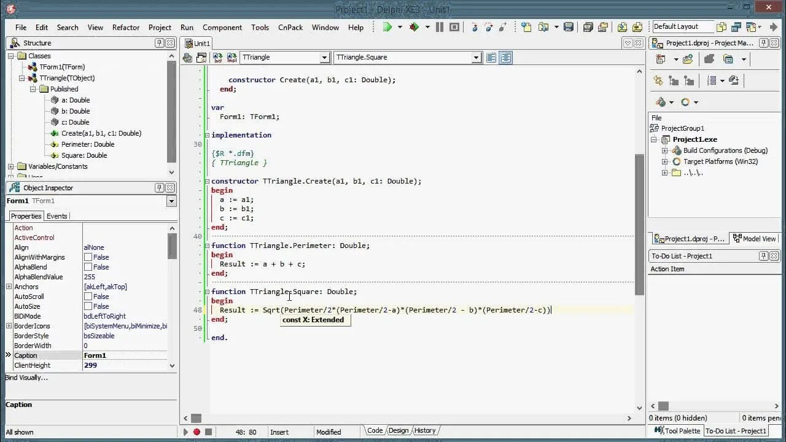Switch to Design tab below editor
The width and height of the screenshot is (786, 442).
pos(398,430)
